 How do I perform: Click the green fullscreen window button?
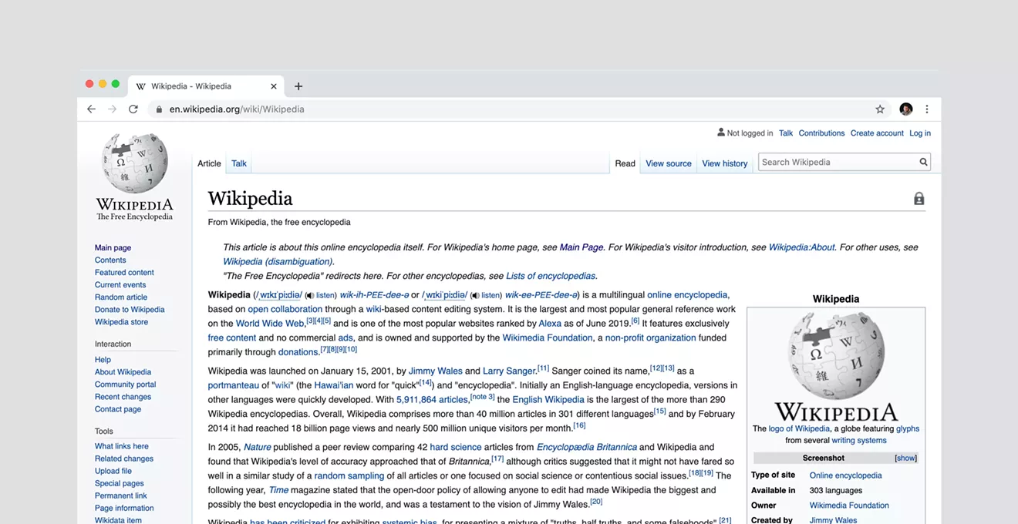tap(116, 84)
